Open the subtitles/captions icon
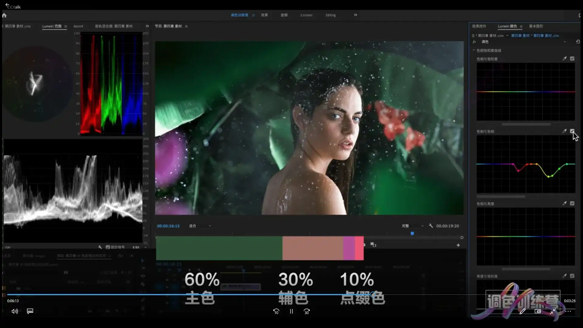Viewport: 583px width, 328px height. click(x=30, y=311)
